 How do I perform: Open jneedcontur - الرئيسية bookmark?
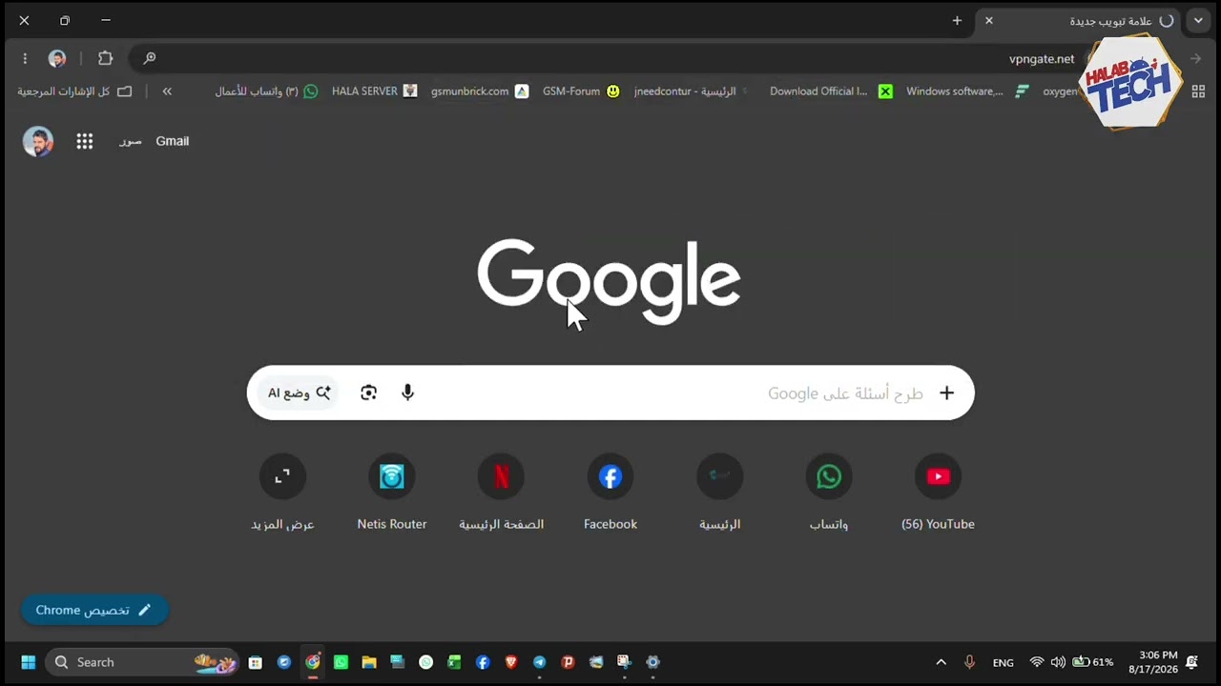coord(691,91)
